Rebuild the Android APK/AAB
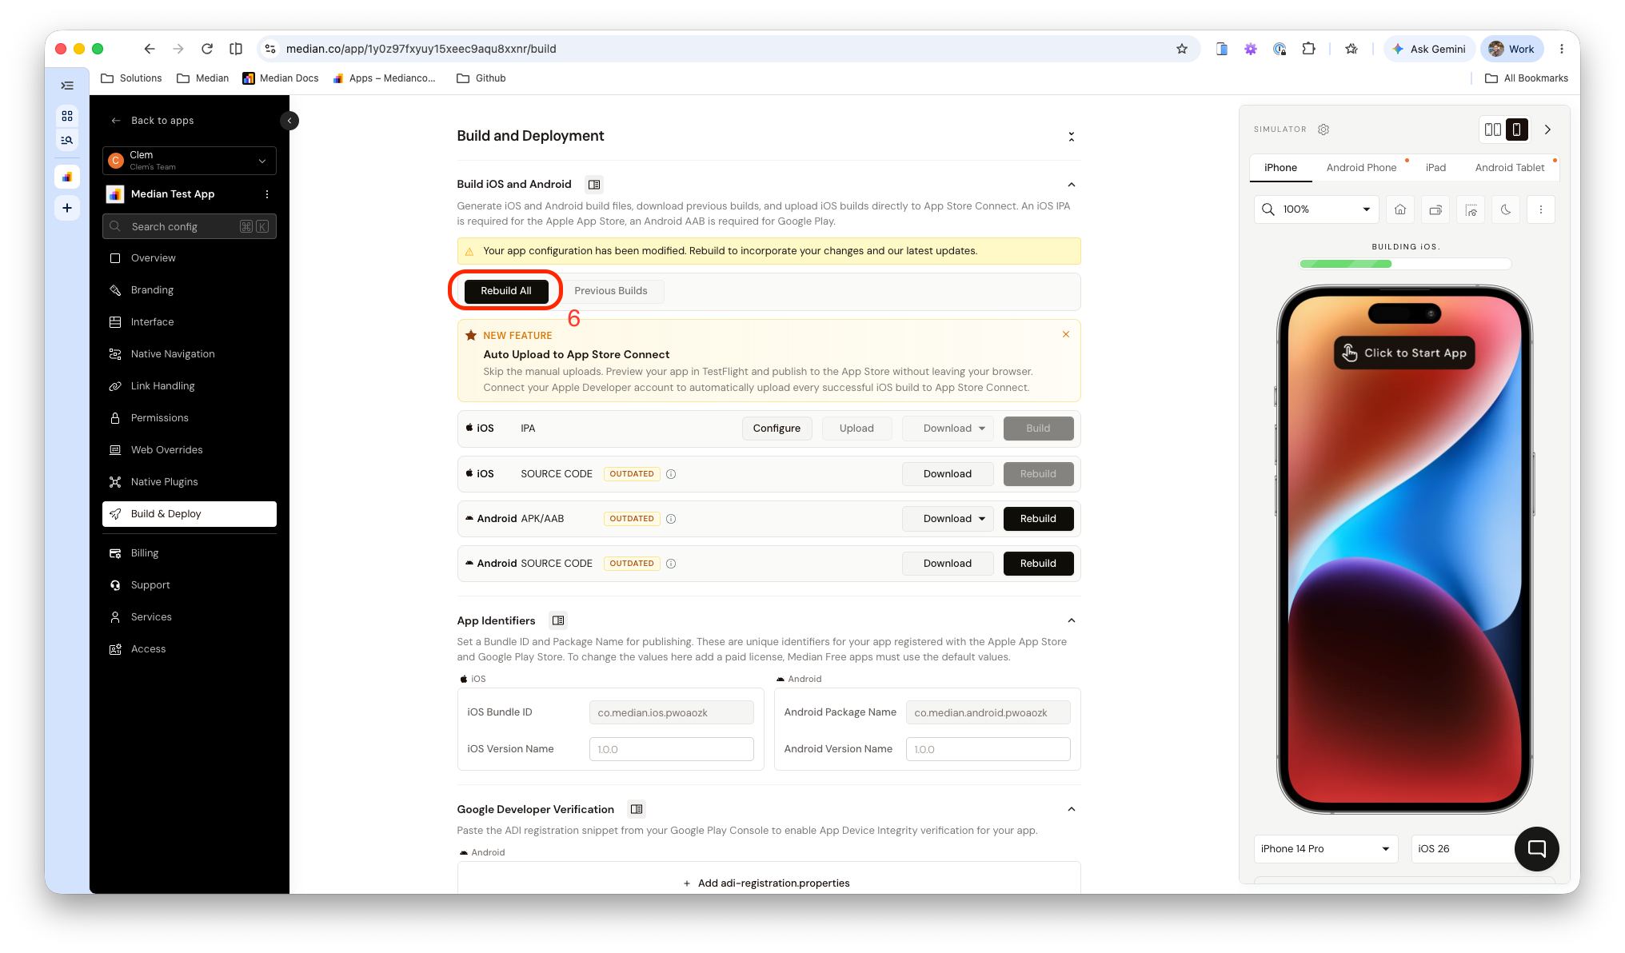 [1038, 519]
